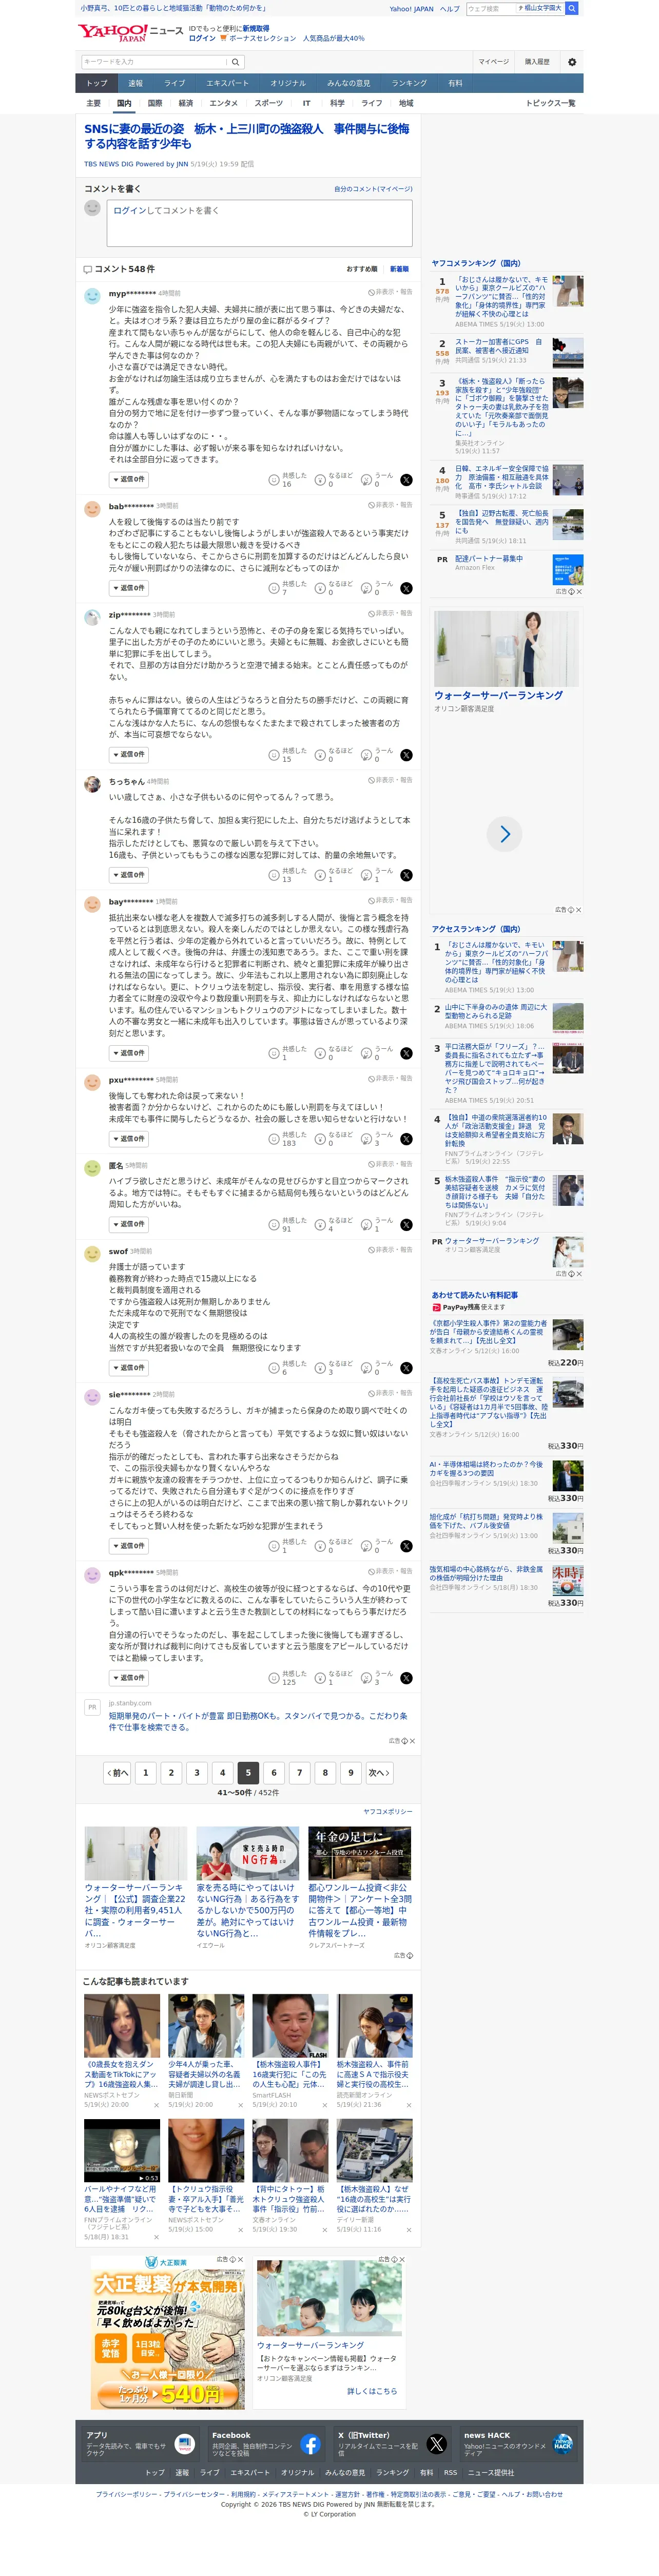Open the ウォーターサーバーランキング ad title link

pyautogui.click(x=498, y=695)
